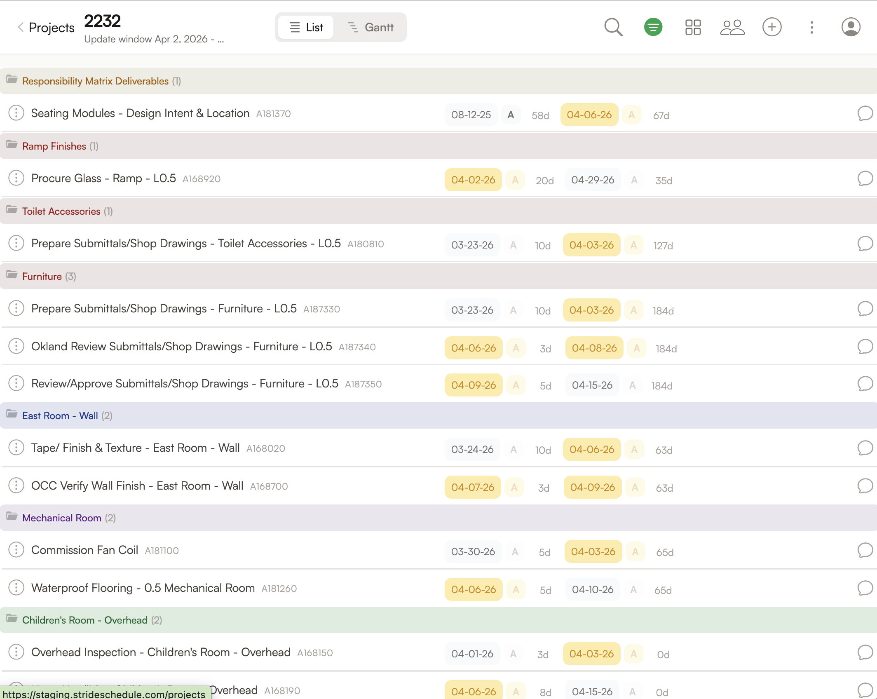
Task: Open options circle for Waterproof Flooring task
Action: 16,588
